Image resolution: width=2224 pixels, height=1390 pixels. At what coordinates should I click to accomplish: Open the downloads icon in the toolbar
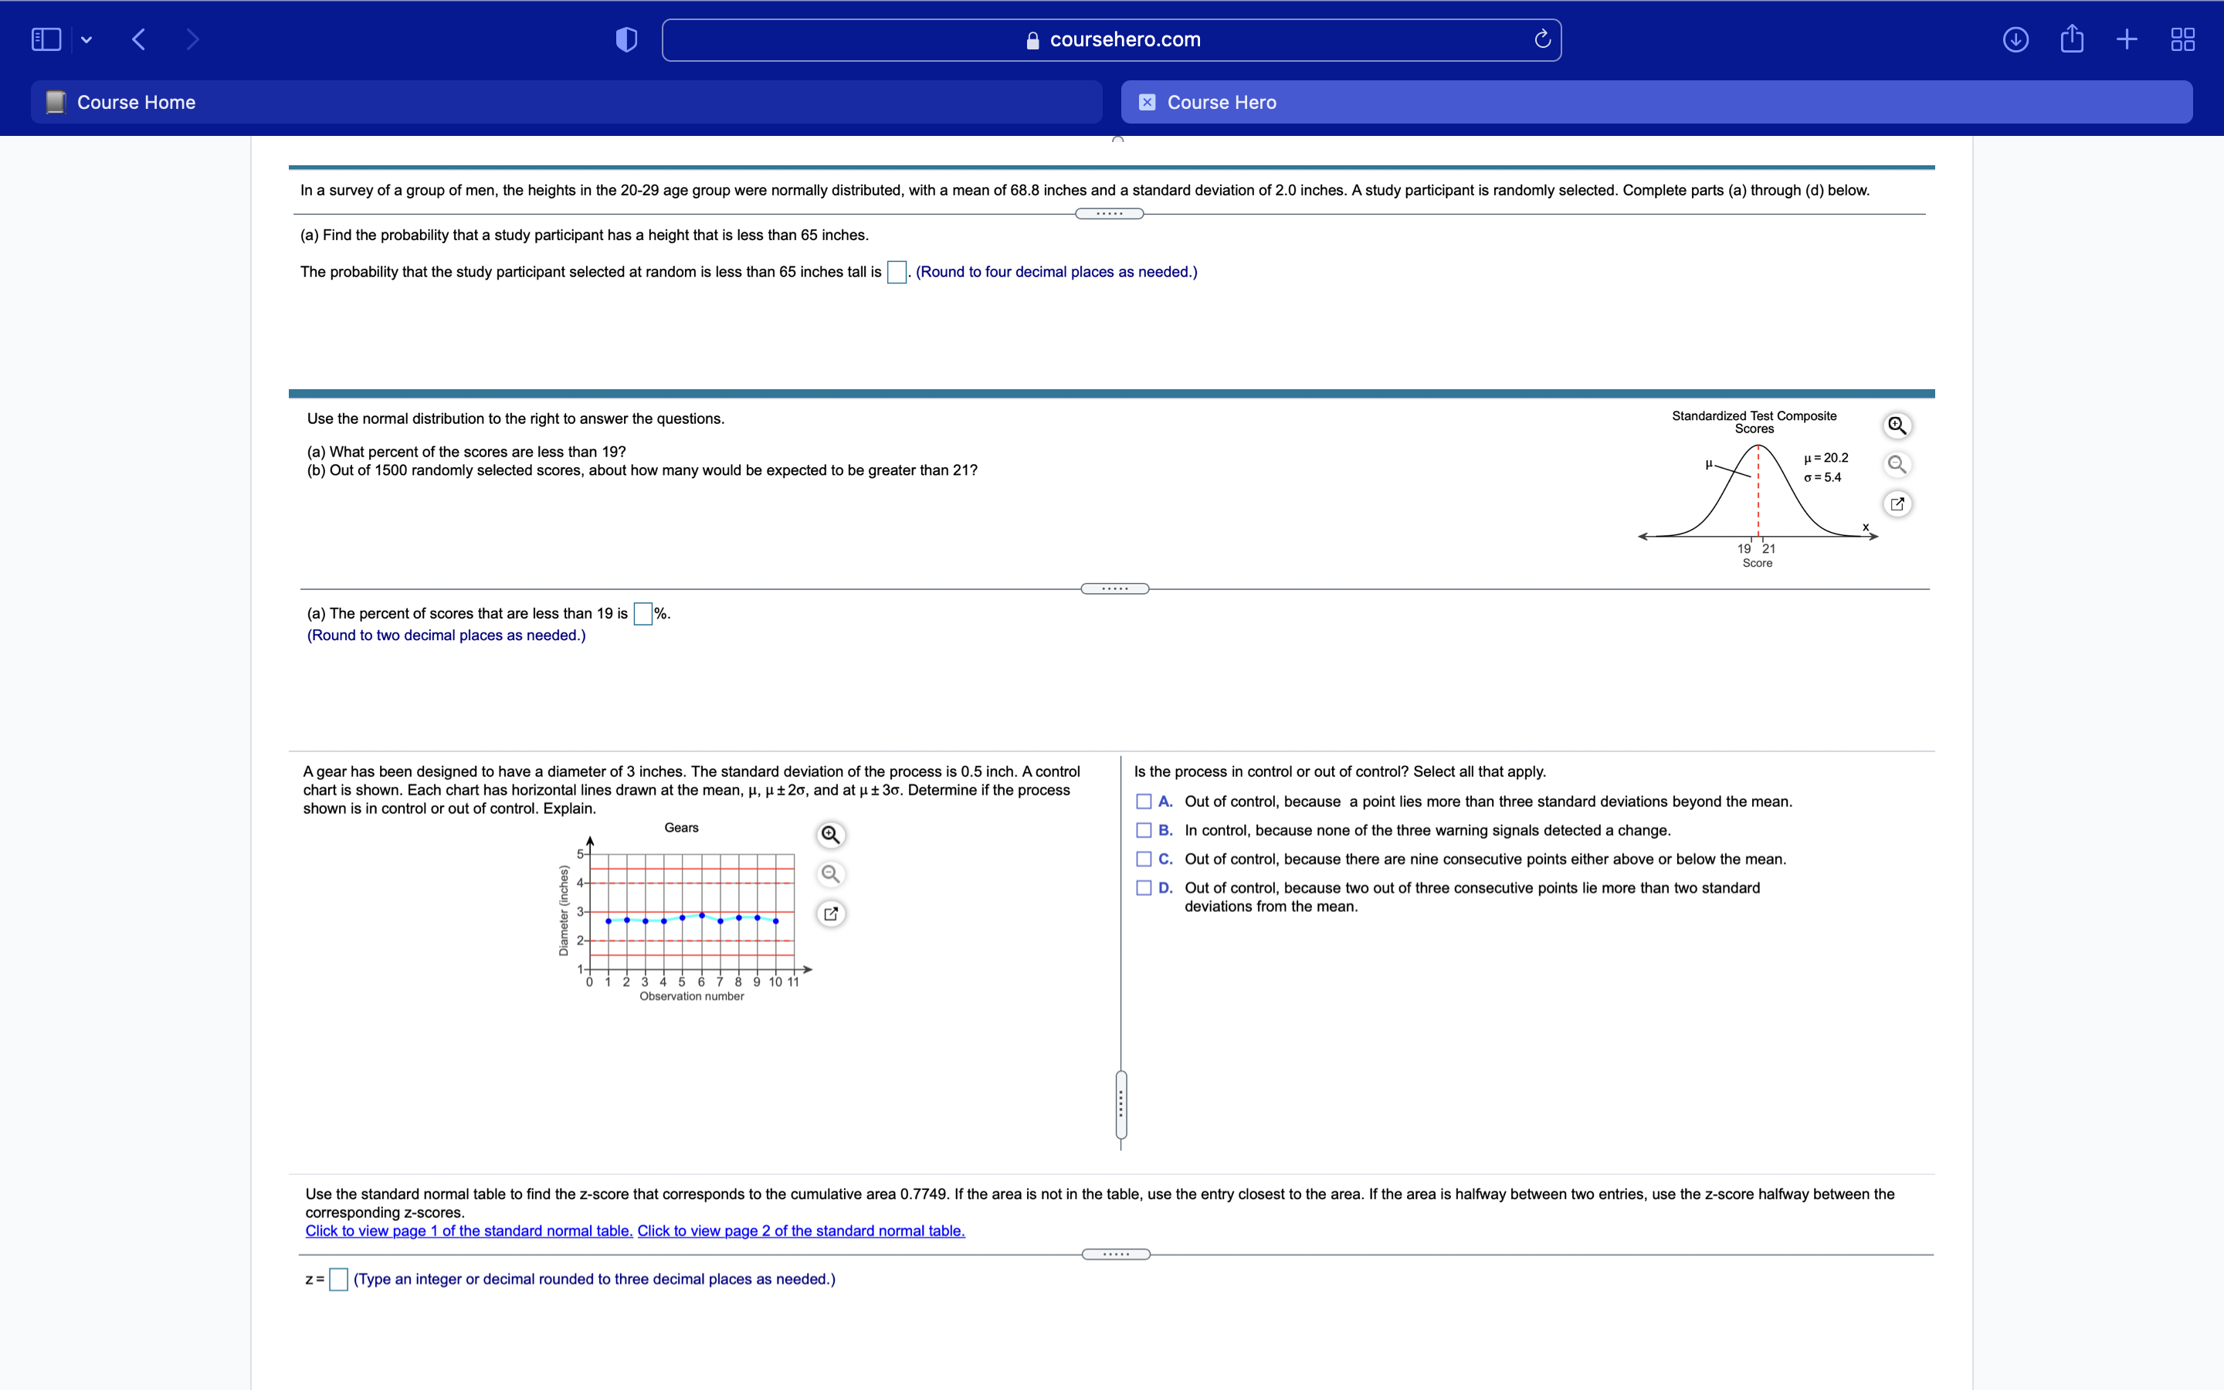pyautogui.click(x=2015, y=39)
